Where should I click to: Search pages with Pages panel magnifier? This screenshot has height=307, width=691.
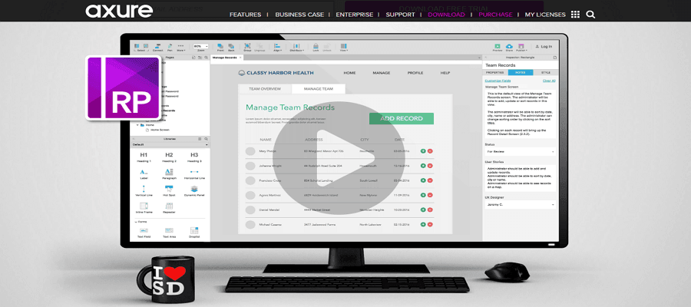coord(206,58)
